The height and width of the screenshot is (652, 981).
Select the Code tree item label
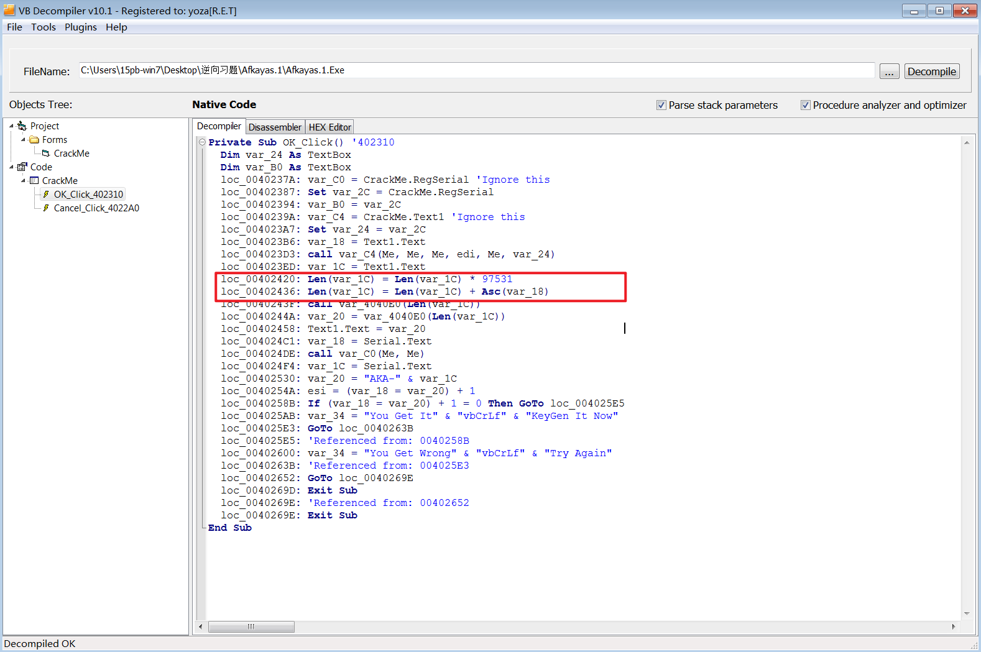click(41, 167)
